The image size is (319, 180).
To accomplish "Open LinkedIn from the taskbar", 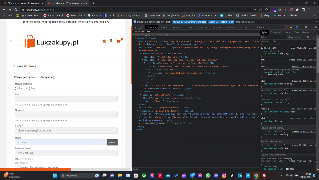I will [x=240, y=176].
